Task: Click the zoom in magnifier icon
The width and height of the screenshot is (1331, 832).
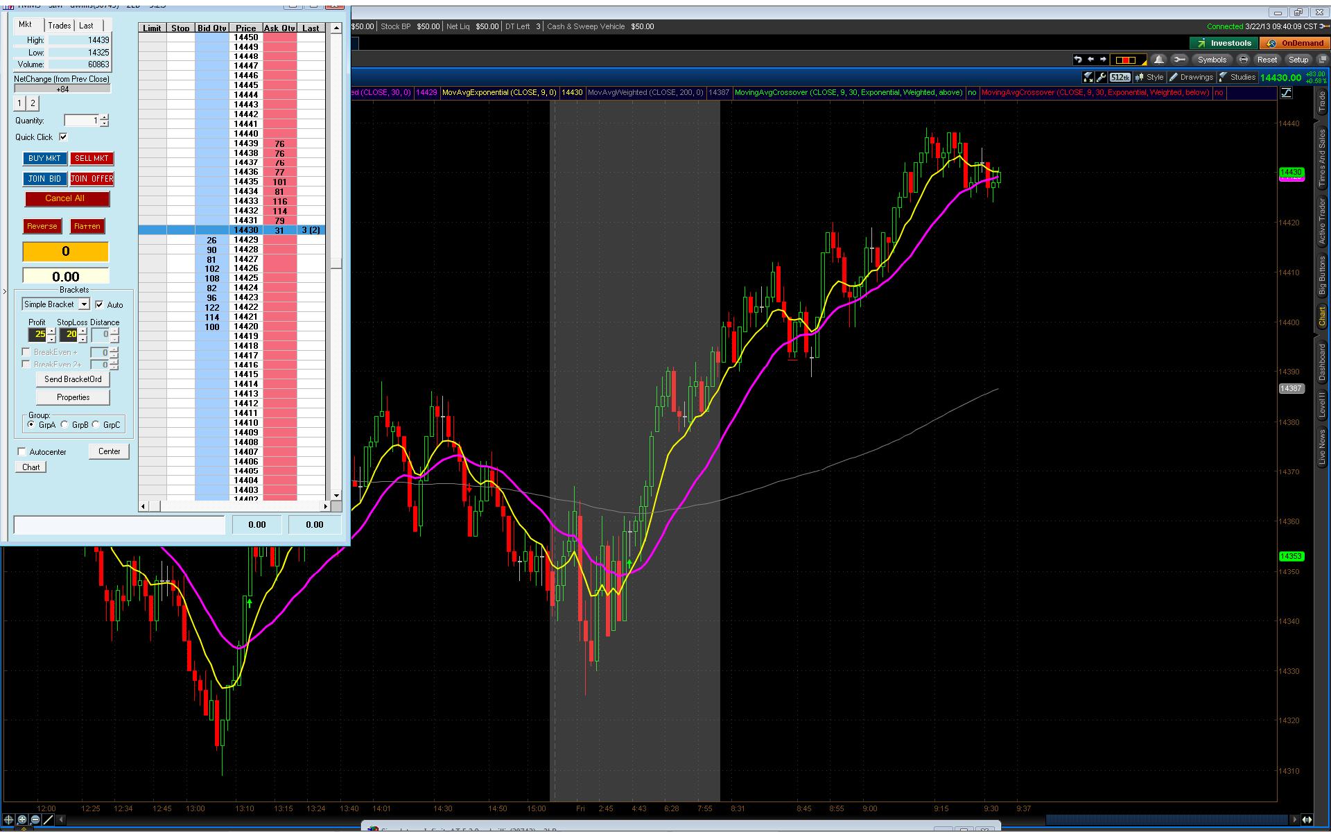Action: coord(22,820)
